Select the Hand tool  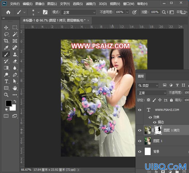click(15, 88)
